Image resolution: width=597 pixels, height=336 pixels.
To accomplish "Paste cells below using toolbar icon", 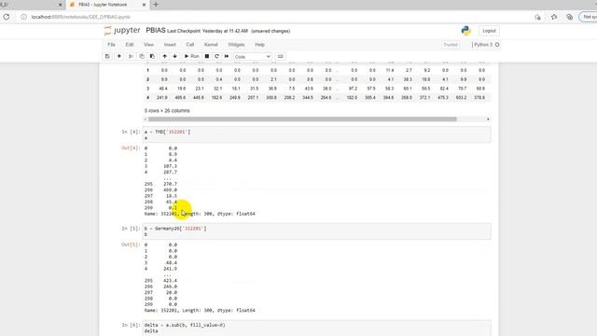I will 153,56.
